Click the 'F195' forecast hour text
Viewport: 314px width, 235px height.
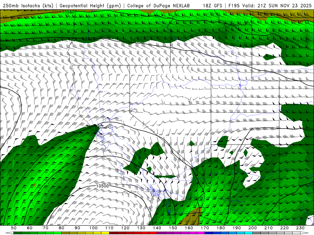click(x=234, y=5)
